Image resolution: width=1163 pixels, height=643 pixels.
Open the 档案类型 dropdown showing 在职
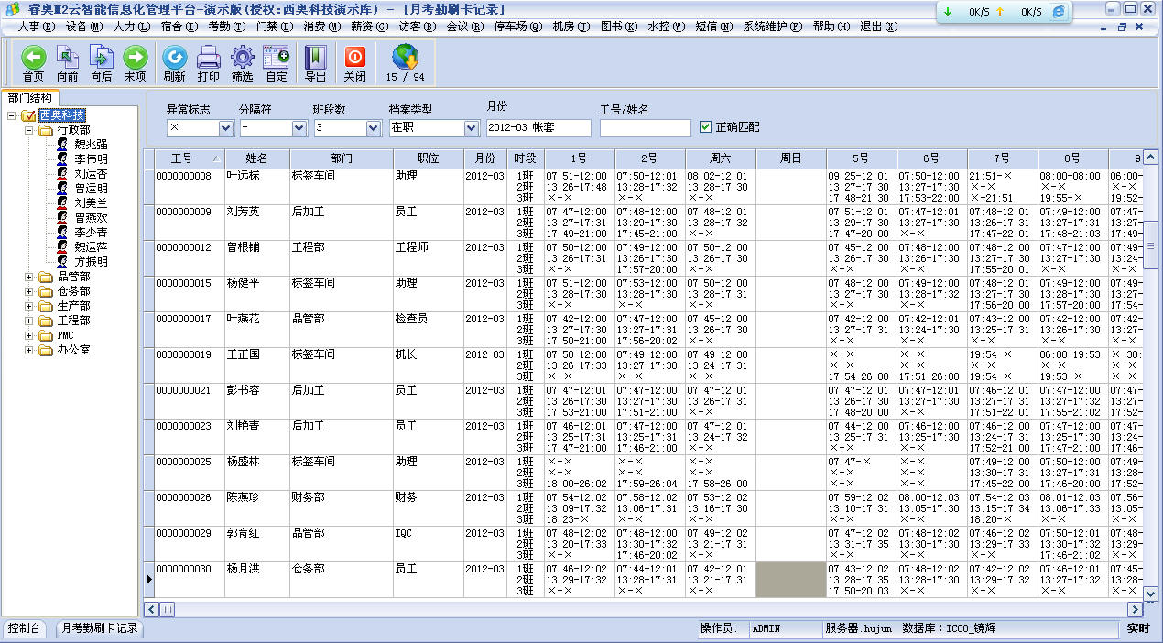471,128
